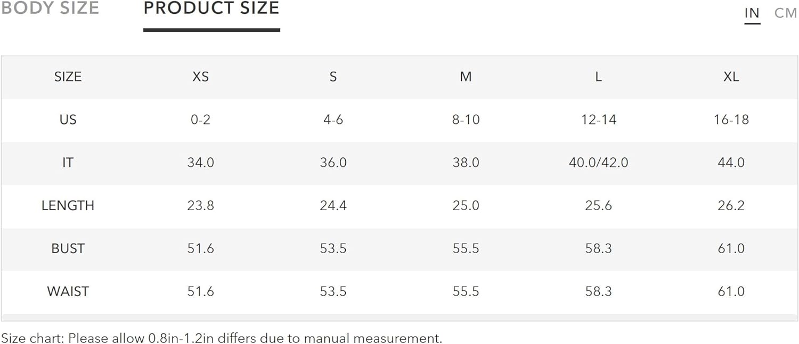Image resolution: width=799 pixels, height=344 pixels.
Task: Select the S size column header
Action: click(x=333, y=77)
